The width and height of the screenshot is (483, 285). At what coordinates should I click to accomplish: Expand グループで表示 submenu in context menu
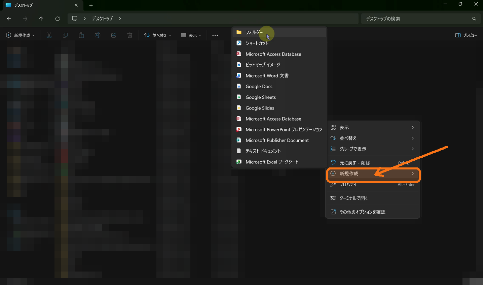(x=373, y=149)
